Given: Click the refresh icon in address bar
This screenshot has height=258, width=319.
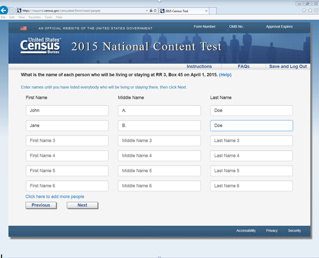Looking at the screenshot, I should coord(156,10).
